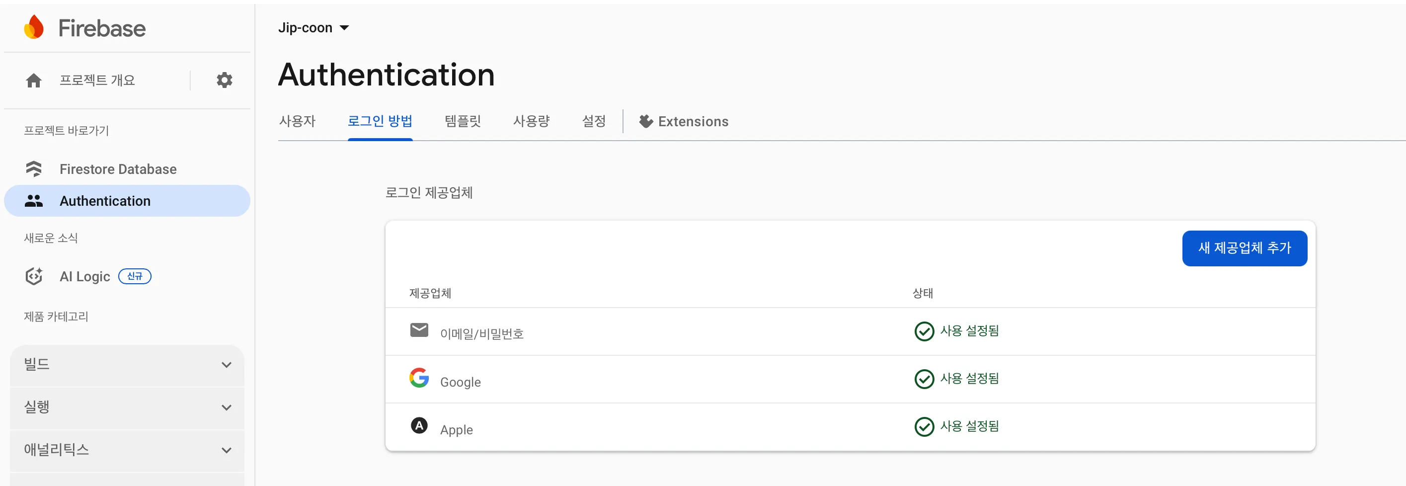Click the Firebase flame logo
This screenshot has height=486, width=1406.
point(34,27)
